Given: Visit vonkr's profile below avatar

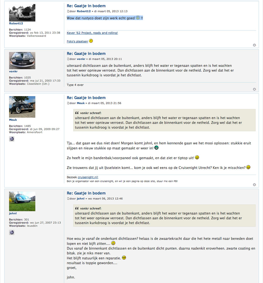Looking at the screenshot, I should [13, 72].
